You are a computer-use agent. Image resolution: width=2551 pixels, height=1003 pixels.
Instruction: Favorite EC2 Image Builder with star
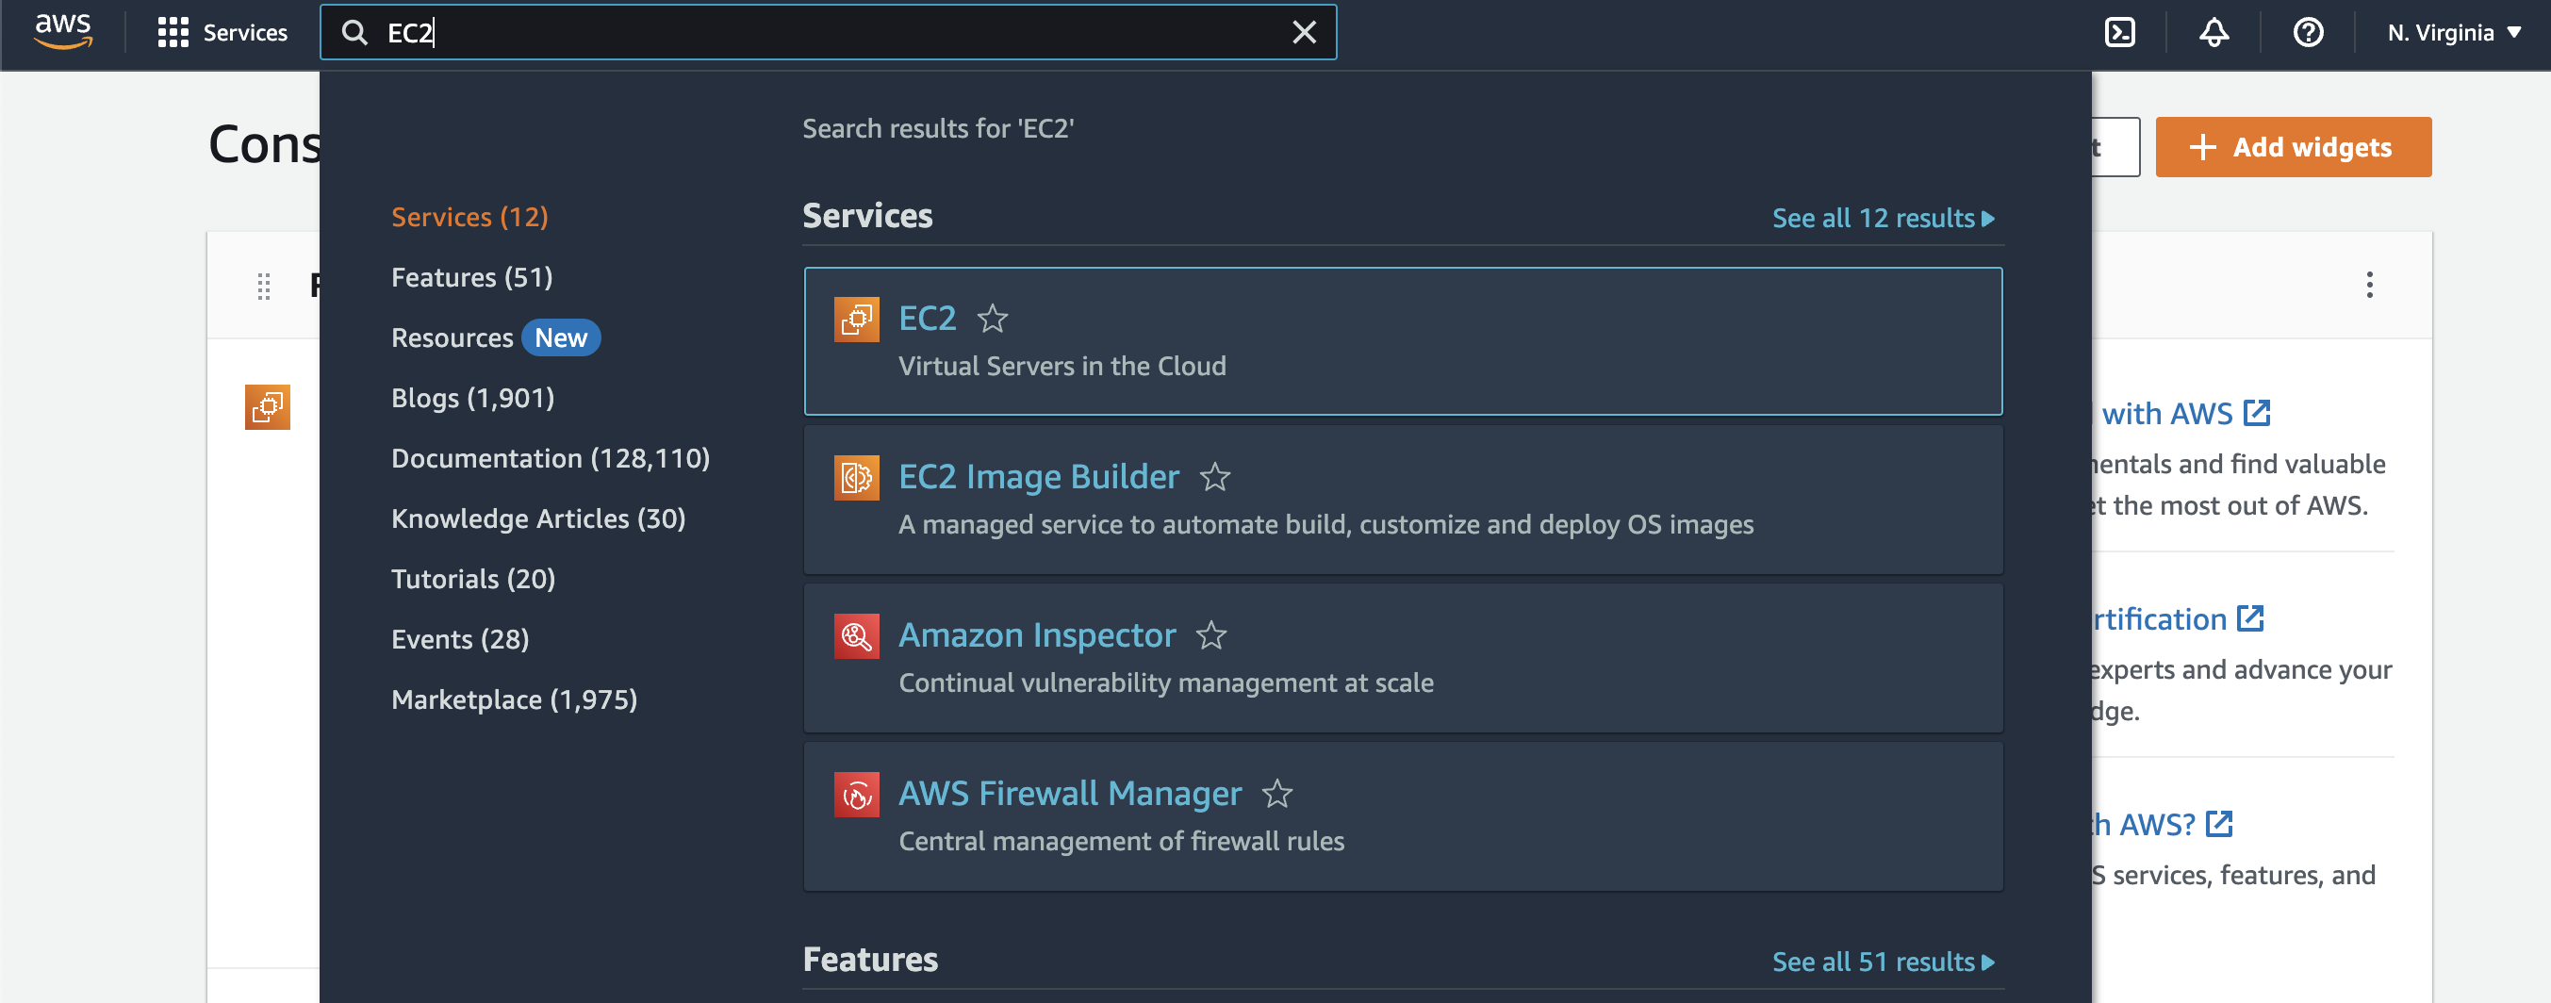(x=1214, y=477)
